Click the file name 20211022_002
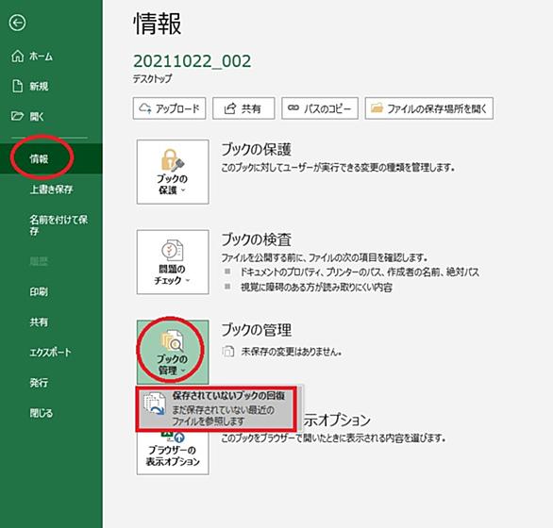 193,61
